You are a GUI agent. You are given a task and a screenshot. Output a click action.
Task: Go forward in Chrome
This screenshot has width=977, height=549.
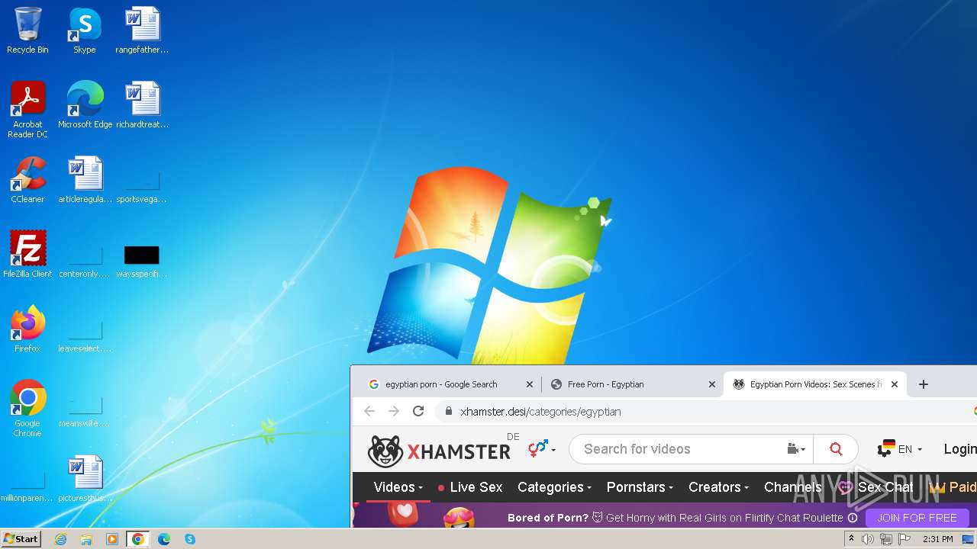coord(394,411)
